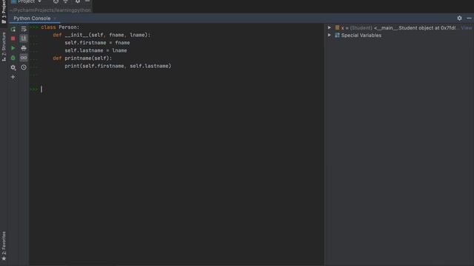Open tool window options gear at top right
The height and width of the screenshot is (266, 474).
(459, 18)
